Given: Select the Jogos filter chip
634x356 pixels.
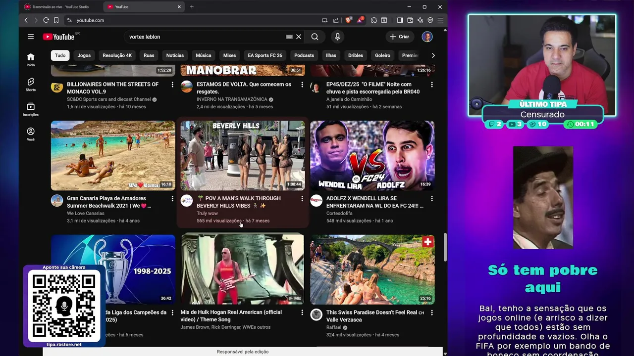Looking at the screenshot, I should pos(84,55).
